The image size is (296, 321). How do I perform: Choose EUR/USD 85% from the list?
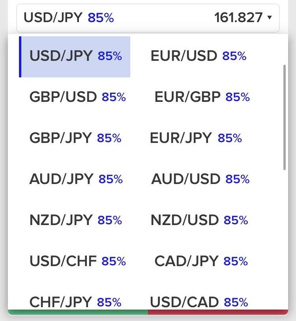[x=199, y=56]
